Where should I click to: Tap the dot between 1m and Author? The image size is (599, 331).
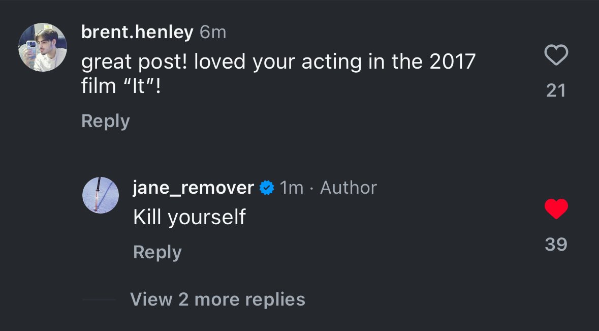[312, 189]
